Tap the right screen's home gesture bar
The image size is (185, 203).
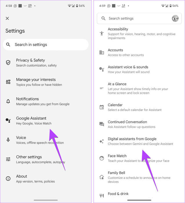click(x=139, y=200)
